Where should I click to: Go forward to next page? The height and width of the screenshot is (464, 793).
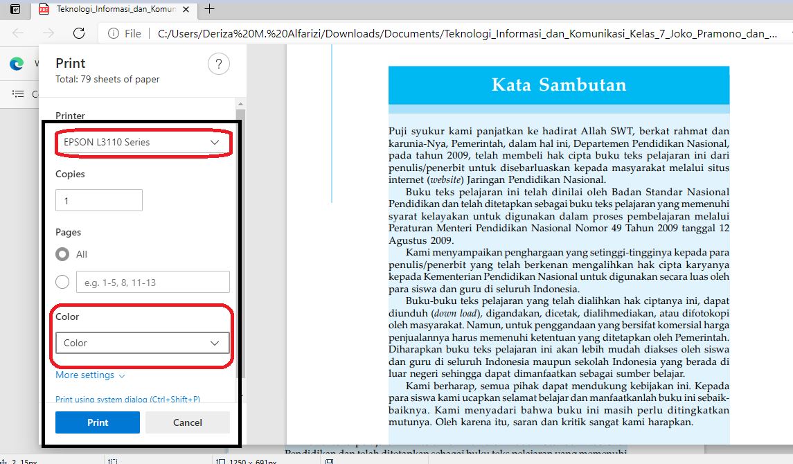click(48, 33)
